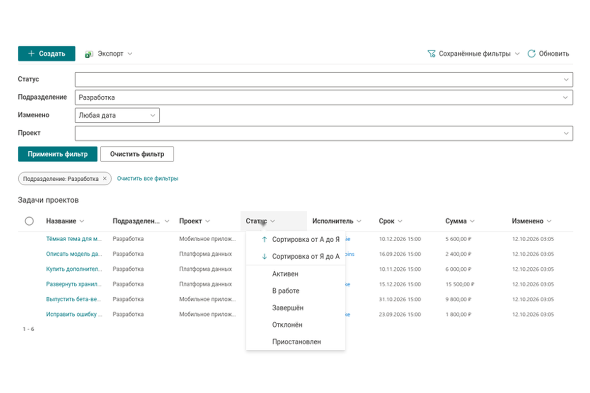The width and height of the screenshot is (590, 393).
Task: Open the 'Любая дата' date dropdown
Action: 117,115
